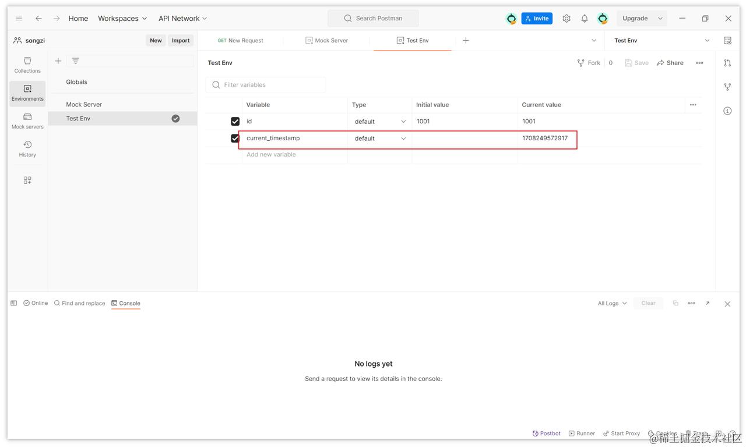Expand the tab list chevron
The height and width of the screenshot is (448, 746).
(x=594, y=41)
